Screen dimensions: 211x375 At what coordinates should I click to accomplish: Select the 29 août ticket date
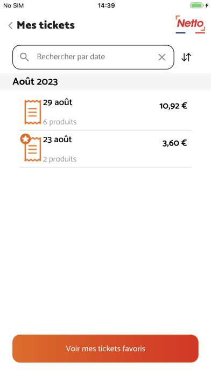58,102
